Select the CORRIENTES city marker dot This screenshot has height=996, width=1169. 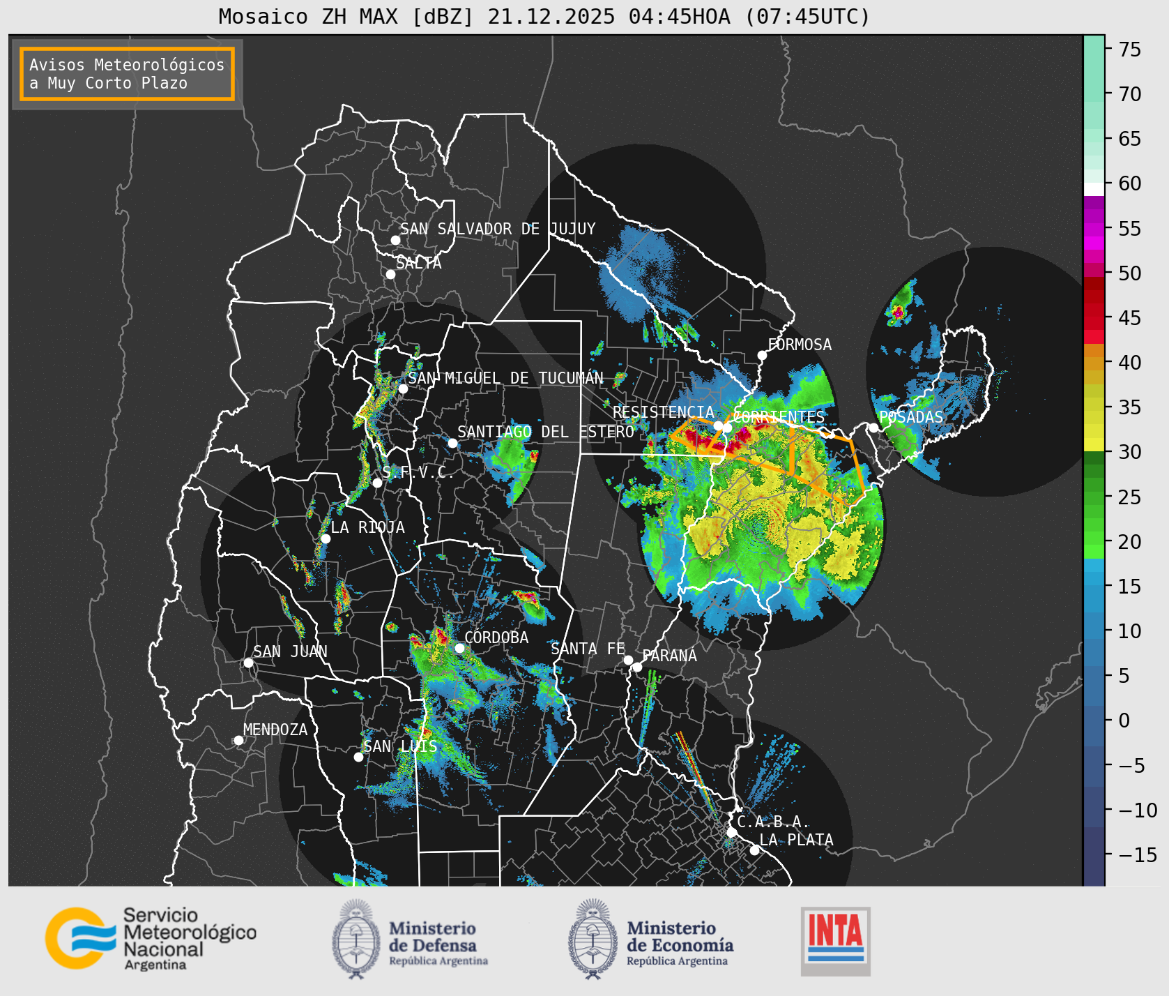pos(727,427)
